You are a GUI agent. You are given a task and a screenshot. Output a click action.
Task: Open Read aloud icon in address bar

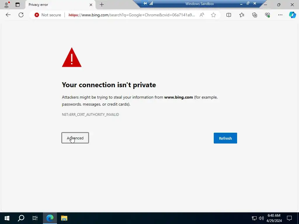[202, 15]
